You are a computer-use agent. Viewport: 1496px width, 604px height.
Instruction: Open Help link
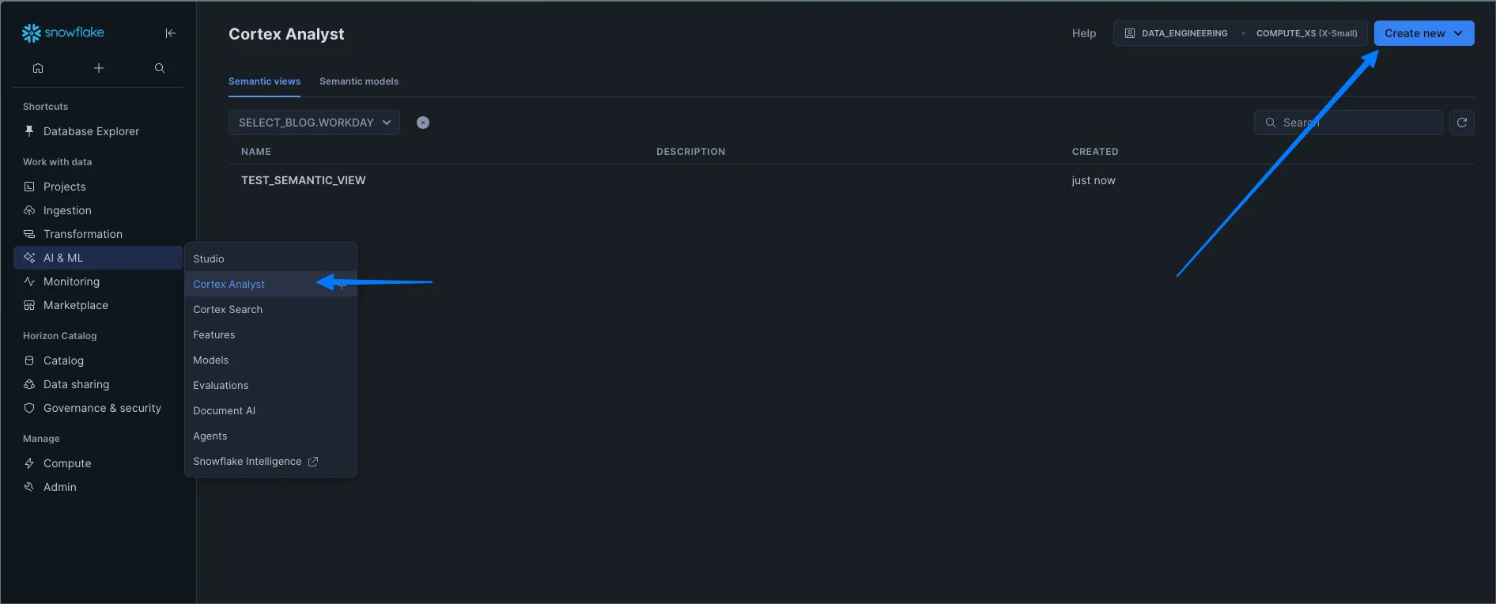click(x=1084, y=33)
